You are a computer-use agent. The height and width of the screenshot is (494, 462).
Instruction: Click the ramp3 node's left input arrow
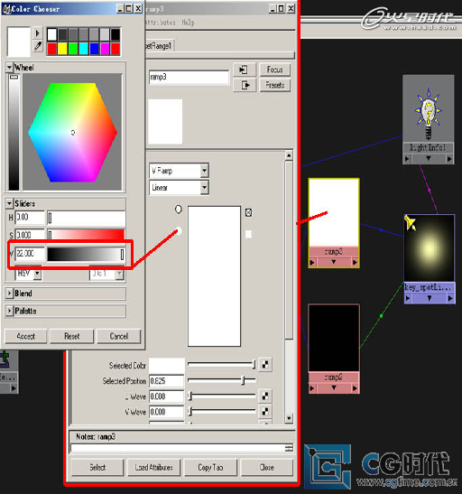coord(312,262)
